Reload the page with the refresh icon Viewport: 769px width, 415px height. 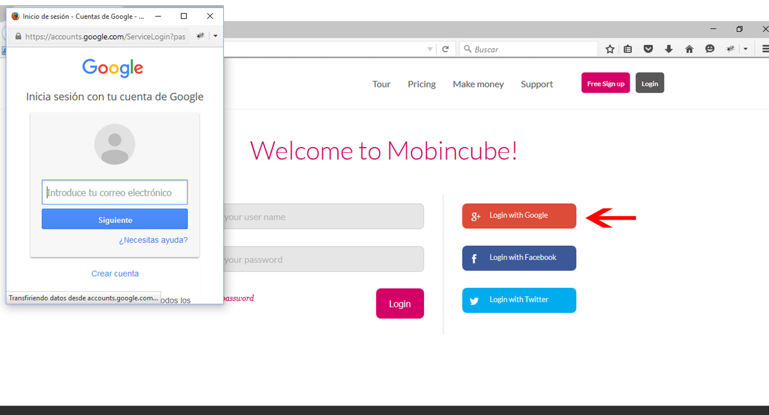pyautogui.click(x=446, y=49)
